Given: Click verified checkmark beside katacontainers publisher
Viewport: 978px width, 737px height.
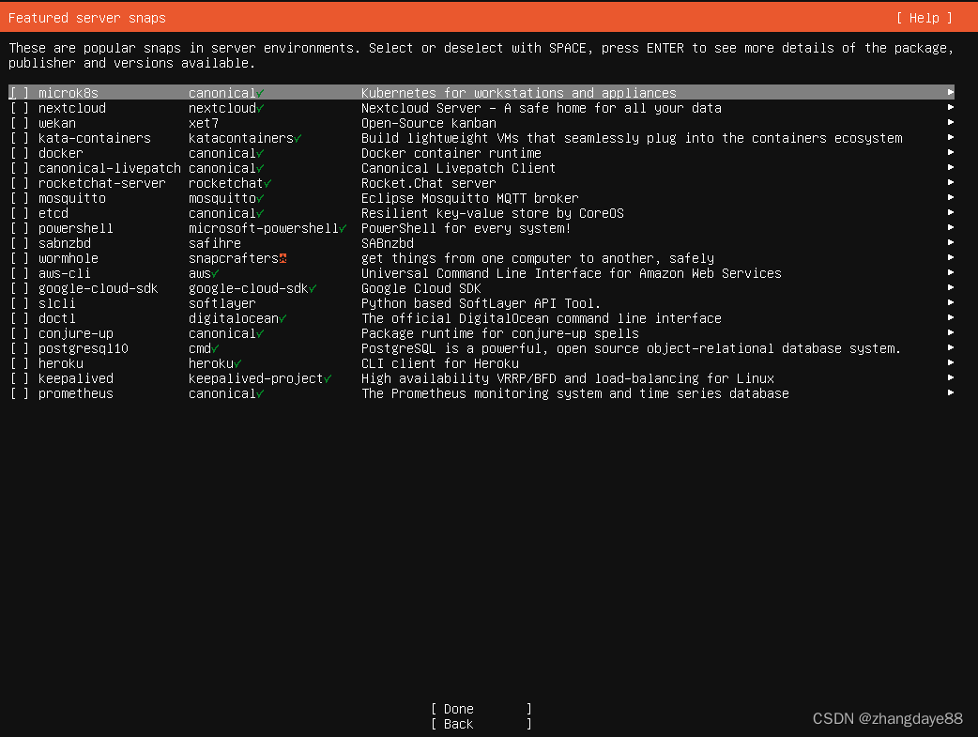Looking at the screenshot, I should (298, 139).
